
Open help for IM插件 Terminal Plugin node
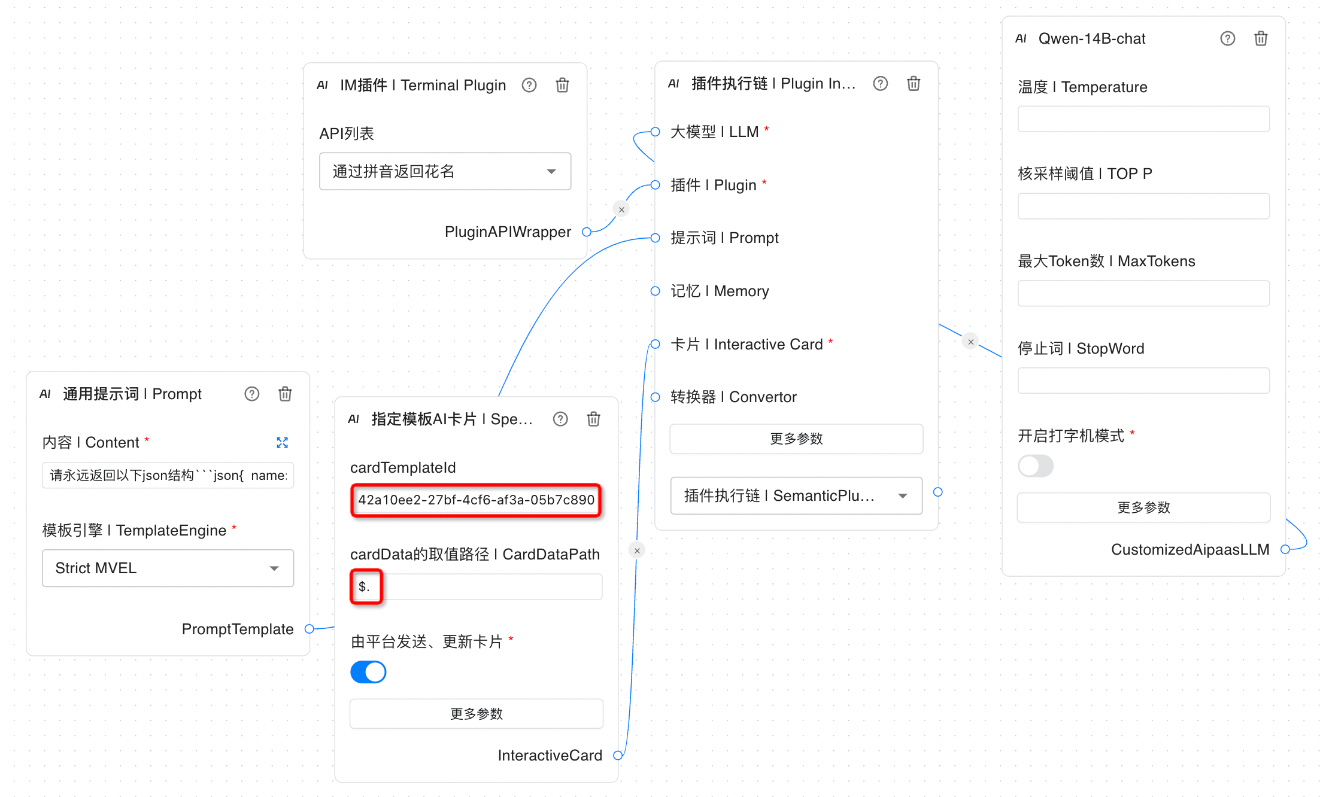tap(529, 85)
